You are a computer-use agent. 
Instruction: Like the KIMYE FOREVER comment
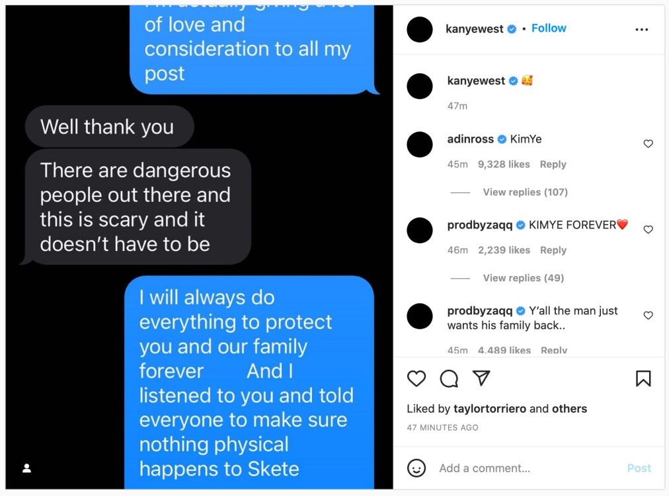pos(648,230)
